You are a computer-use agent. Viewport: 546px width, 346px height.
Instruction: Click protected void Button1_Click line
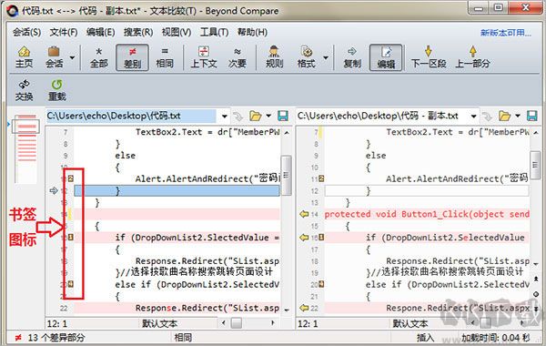(427, 214)
